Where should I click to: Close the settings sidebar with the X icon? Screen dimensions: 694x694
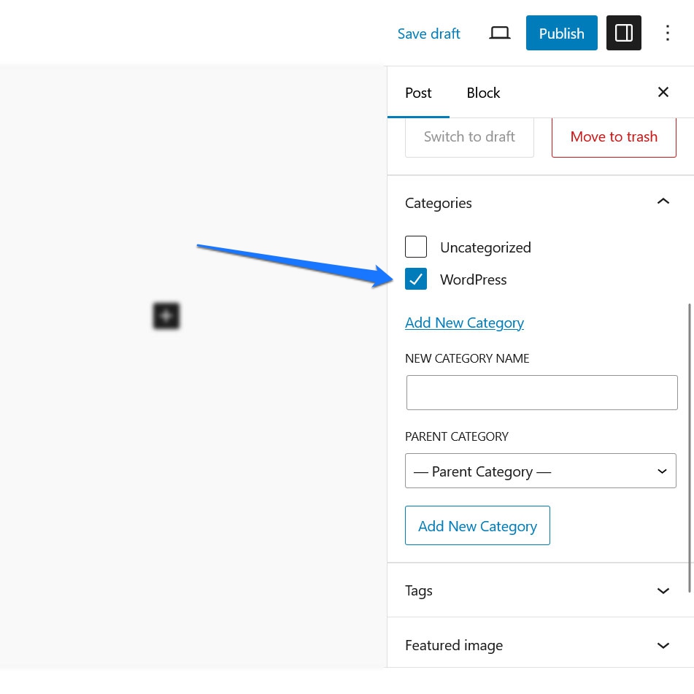[663, 92]
